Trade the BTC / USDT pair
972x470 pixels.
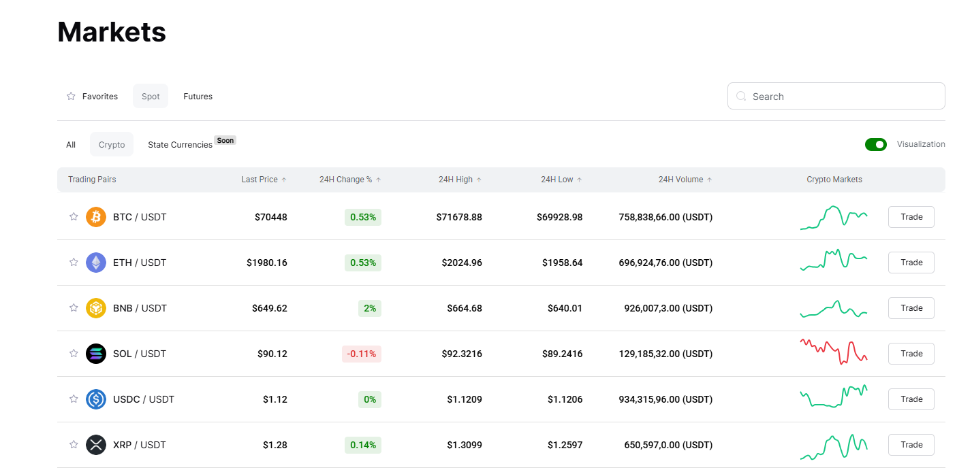click(x=911, y=217)
